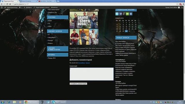
Task: Open the Mobile category link
Action: pyautogui.click(x=50, y=21)
